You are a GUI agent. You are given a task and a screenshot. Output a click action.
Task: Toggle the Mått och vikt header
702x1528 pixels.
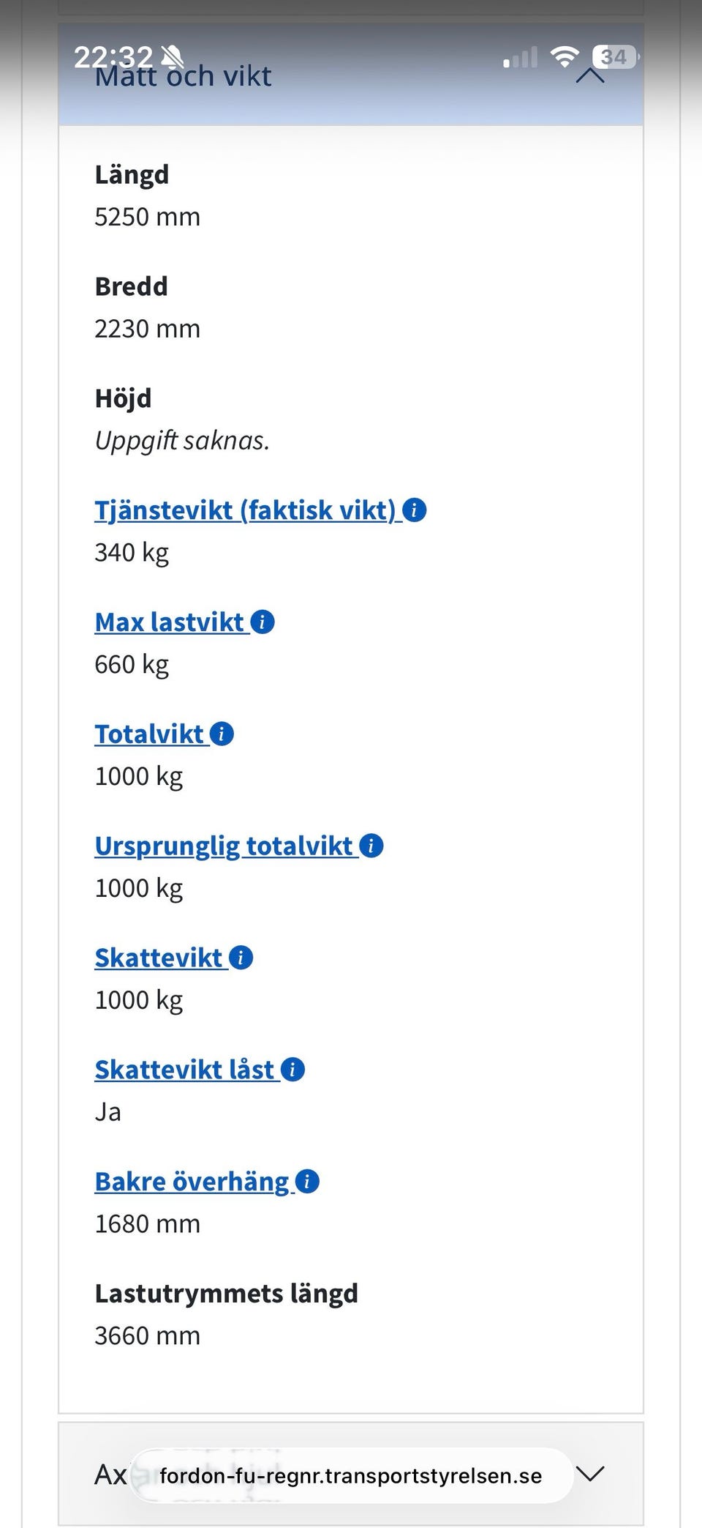tap(351, 75)
